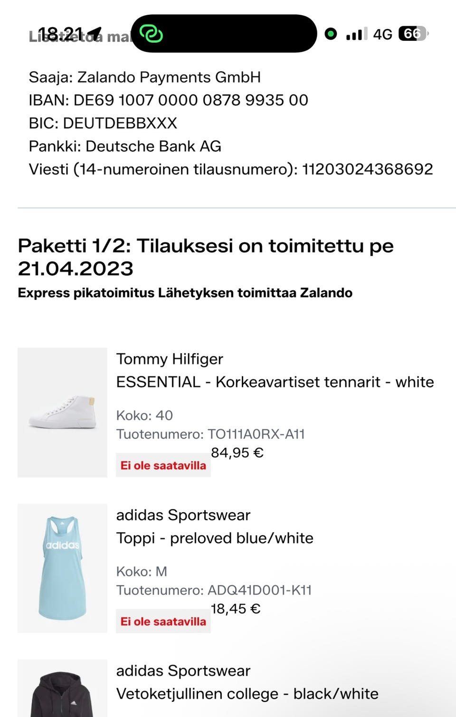The height and width of the screenshot is (717, 456).
Task: Tap the 18,45 € price
Action: (x=236, y=609)
